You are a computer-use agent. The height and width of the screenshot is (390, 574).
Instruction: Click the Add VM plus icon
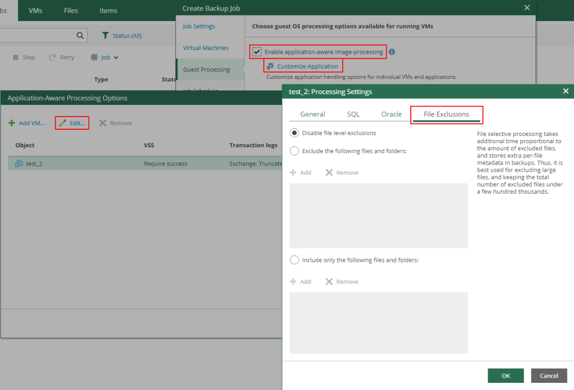(x=12, y=123)
